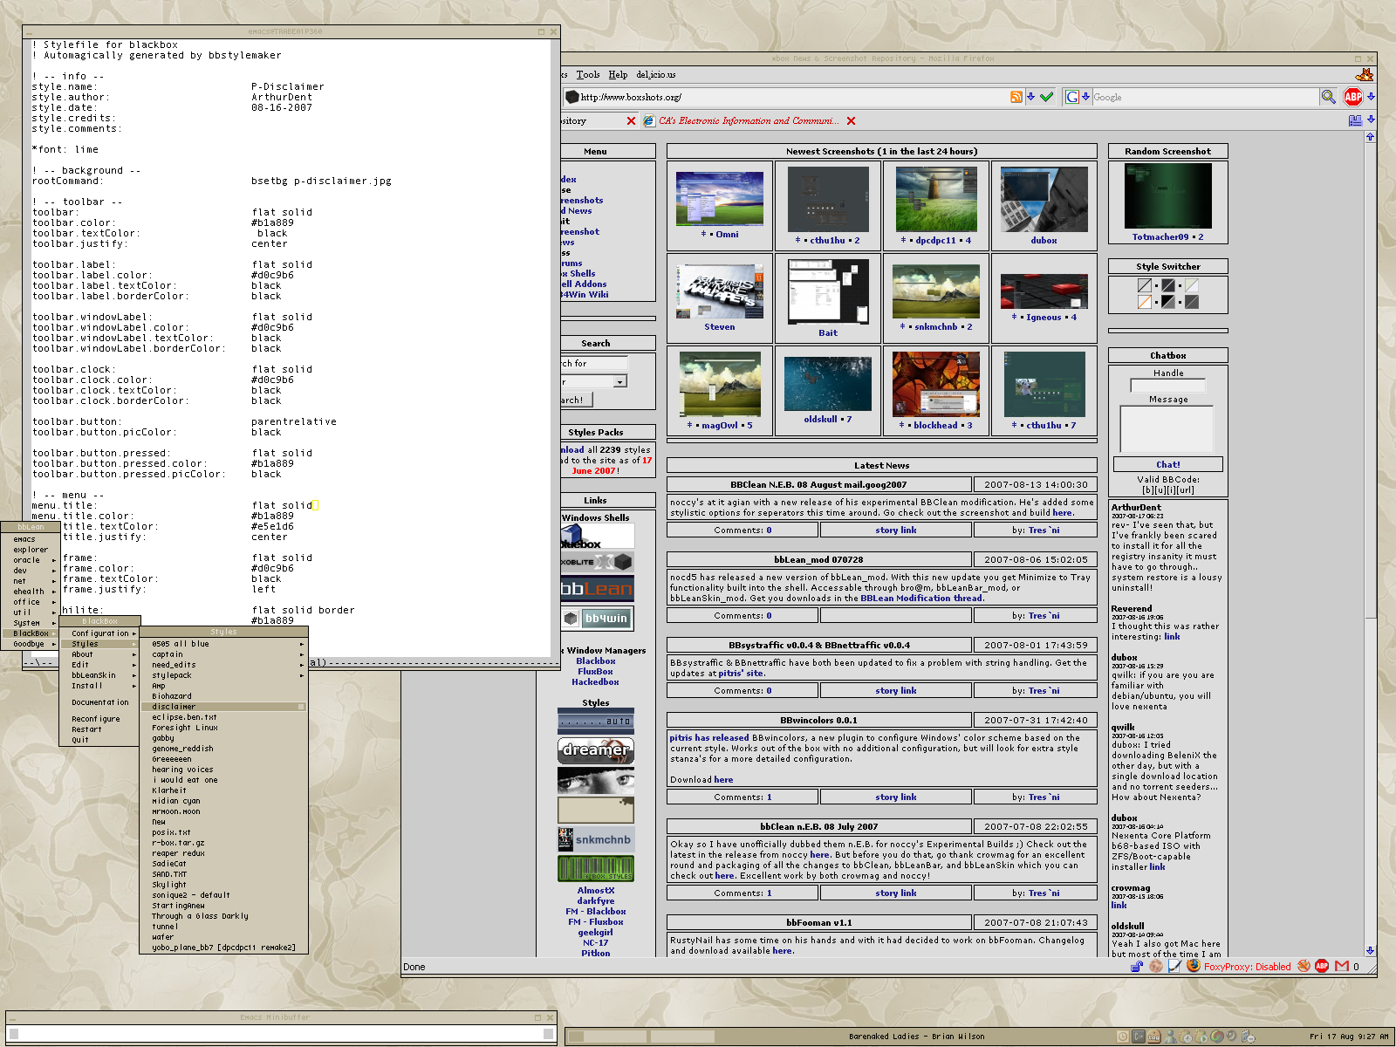
Task: Open the Adblock Plus dropdown arrow
Action: (1371, 97)
